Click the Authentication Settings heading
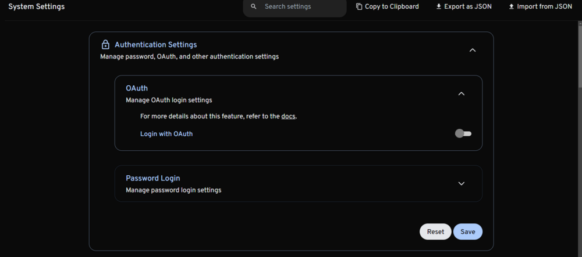This screenshot has height=257, width=582. (156, 45)
